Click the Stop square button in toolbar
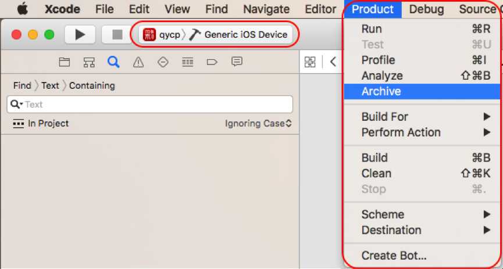503x269 pixels. point(117,34)
